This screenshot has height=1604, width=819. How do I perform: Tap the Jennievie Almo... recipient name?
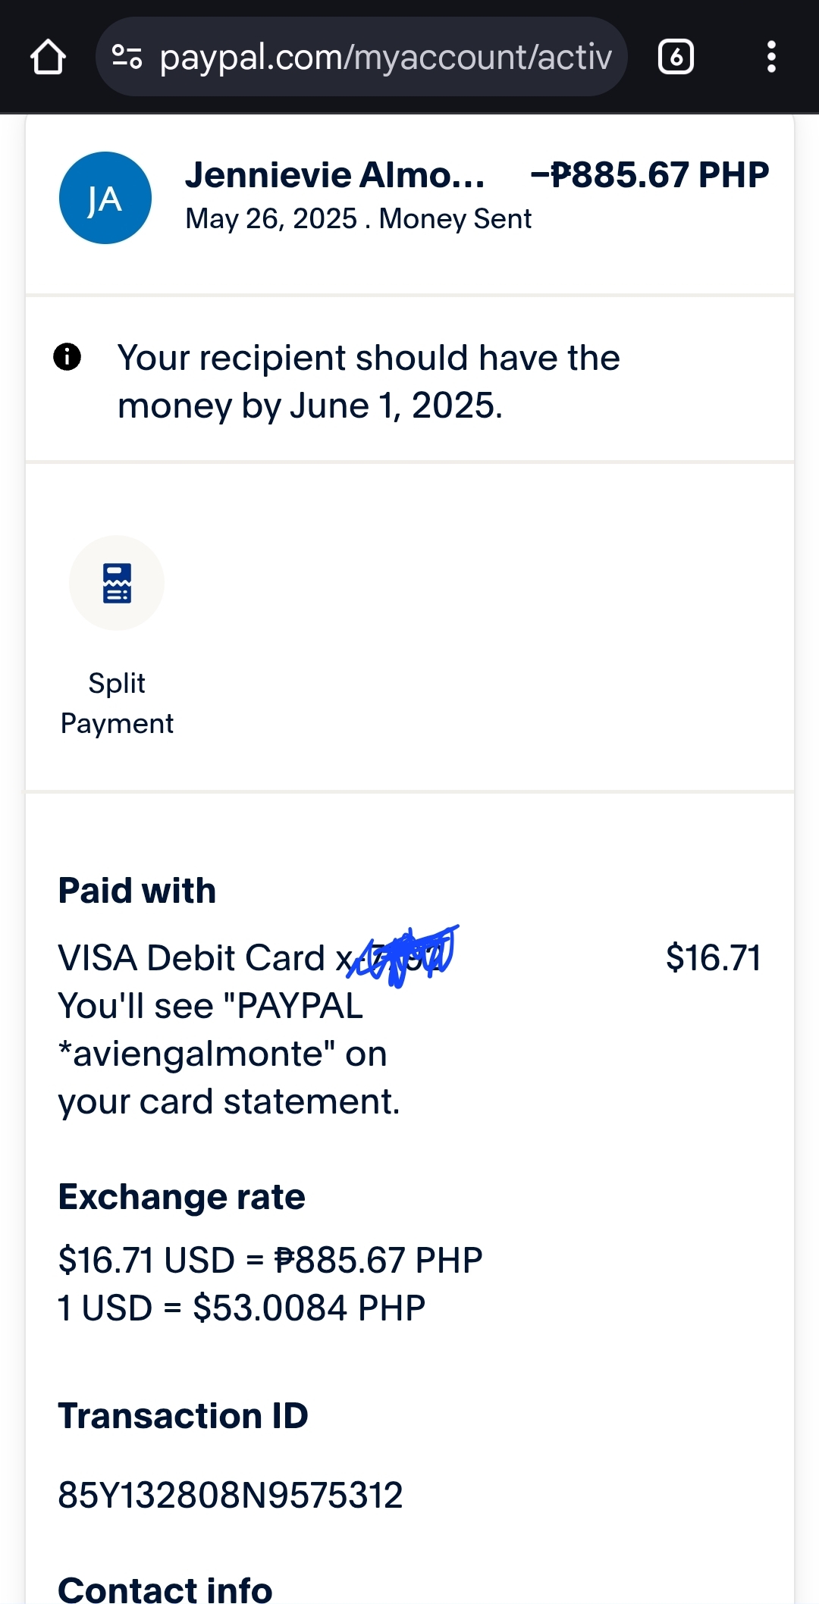(x=334, y=175)
